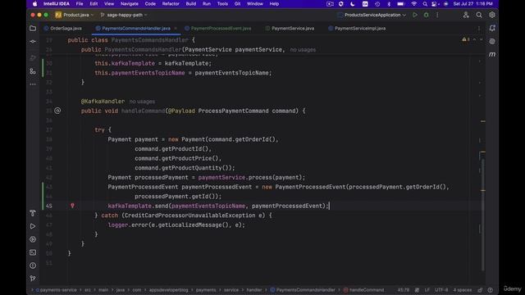The image size is (525, 295).
Task: Open the Git tool window icon
Action: (33, 279)
